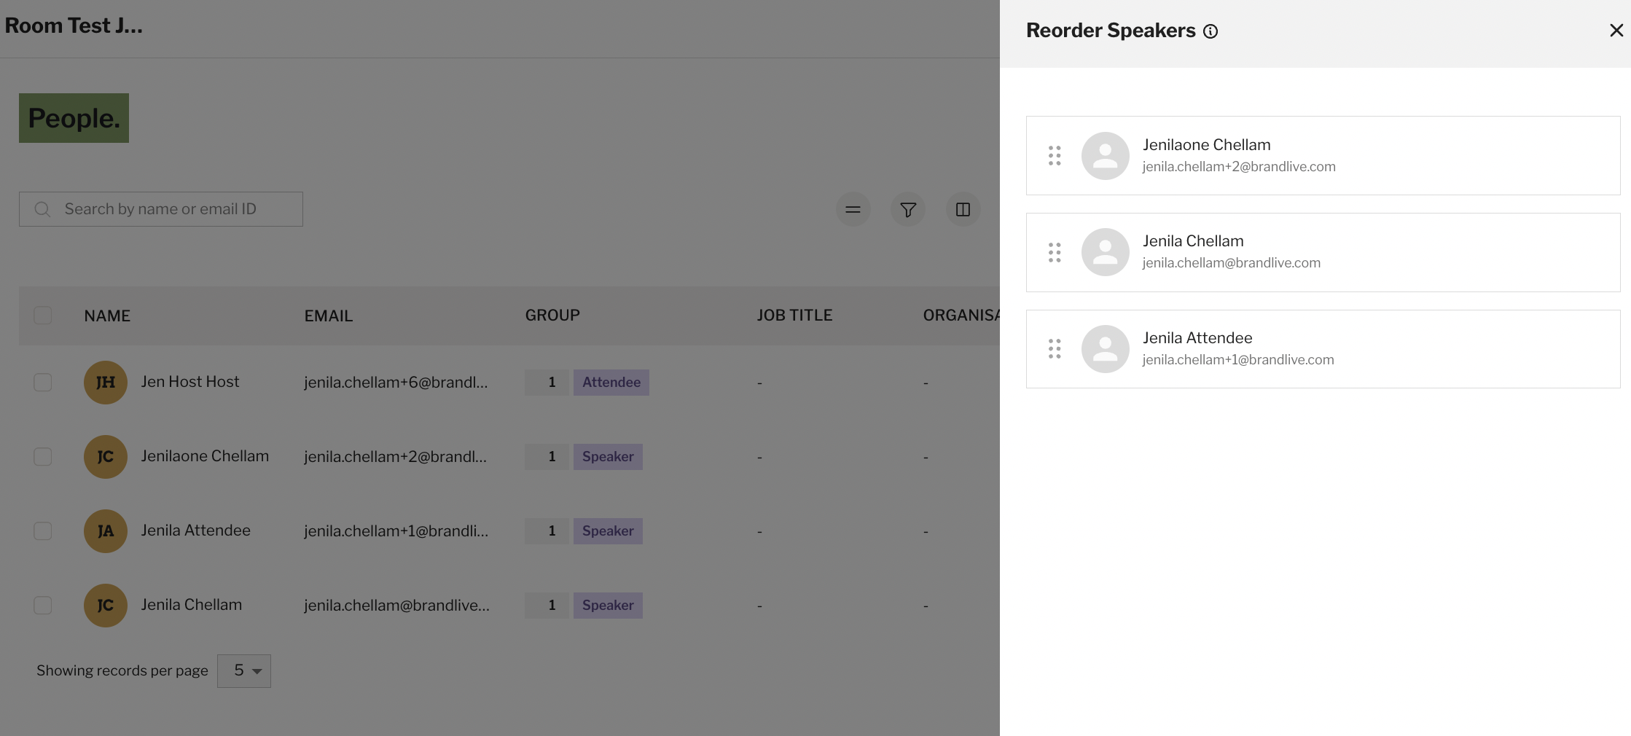Image resolution: width=1631 pixels, height=736 pixels.
Task: Click Jenila Attendee's avatar in the reorder panel
Action: click(x=1106, y=349)
